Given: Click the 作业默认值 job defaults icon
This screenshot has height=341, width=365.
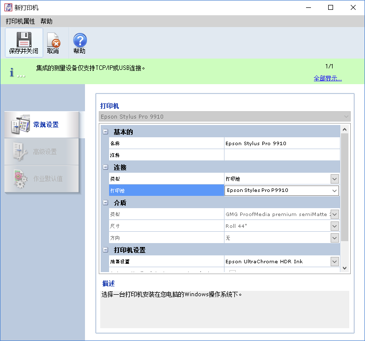Looking at the screenshot, I should click(21, 179).
